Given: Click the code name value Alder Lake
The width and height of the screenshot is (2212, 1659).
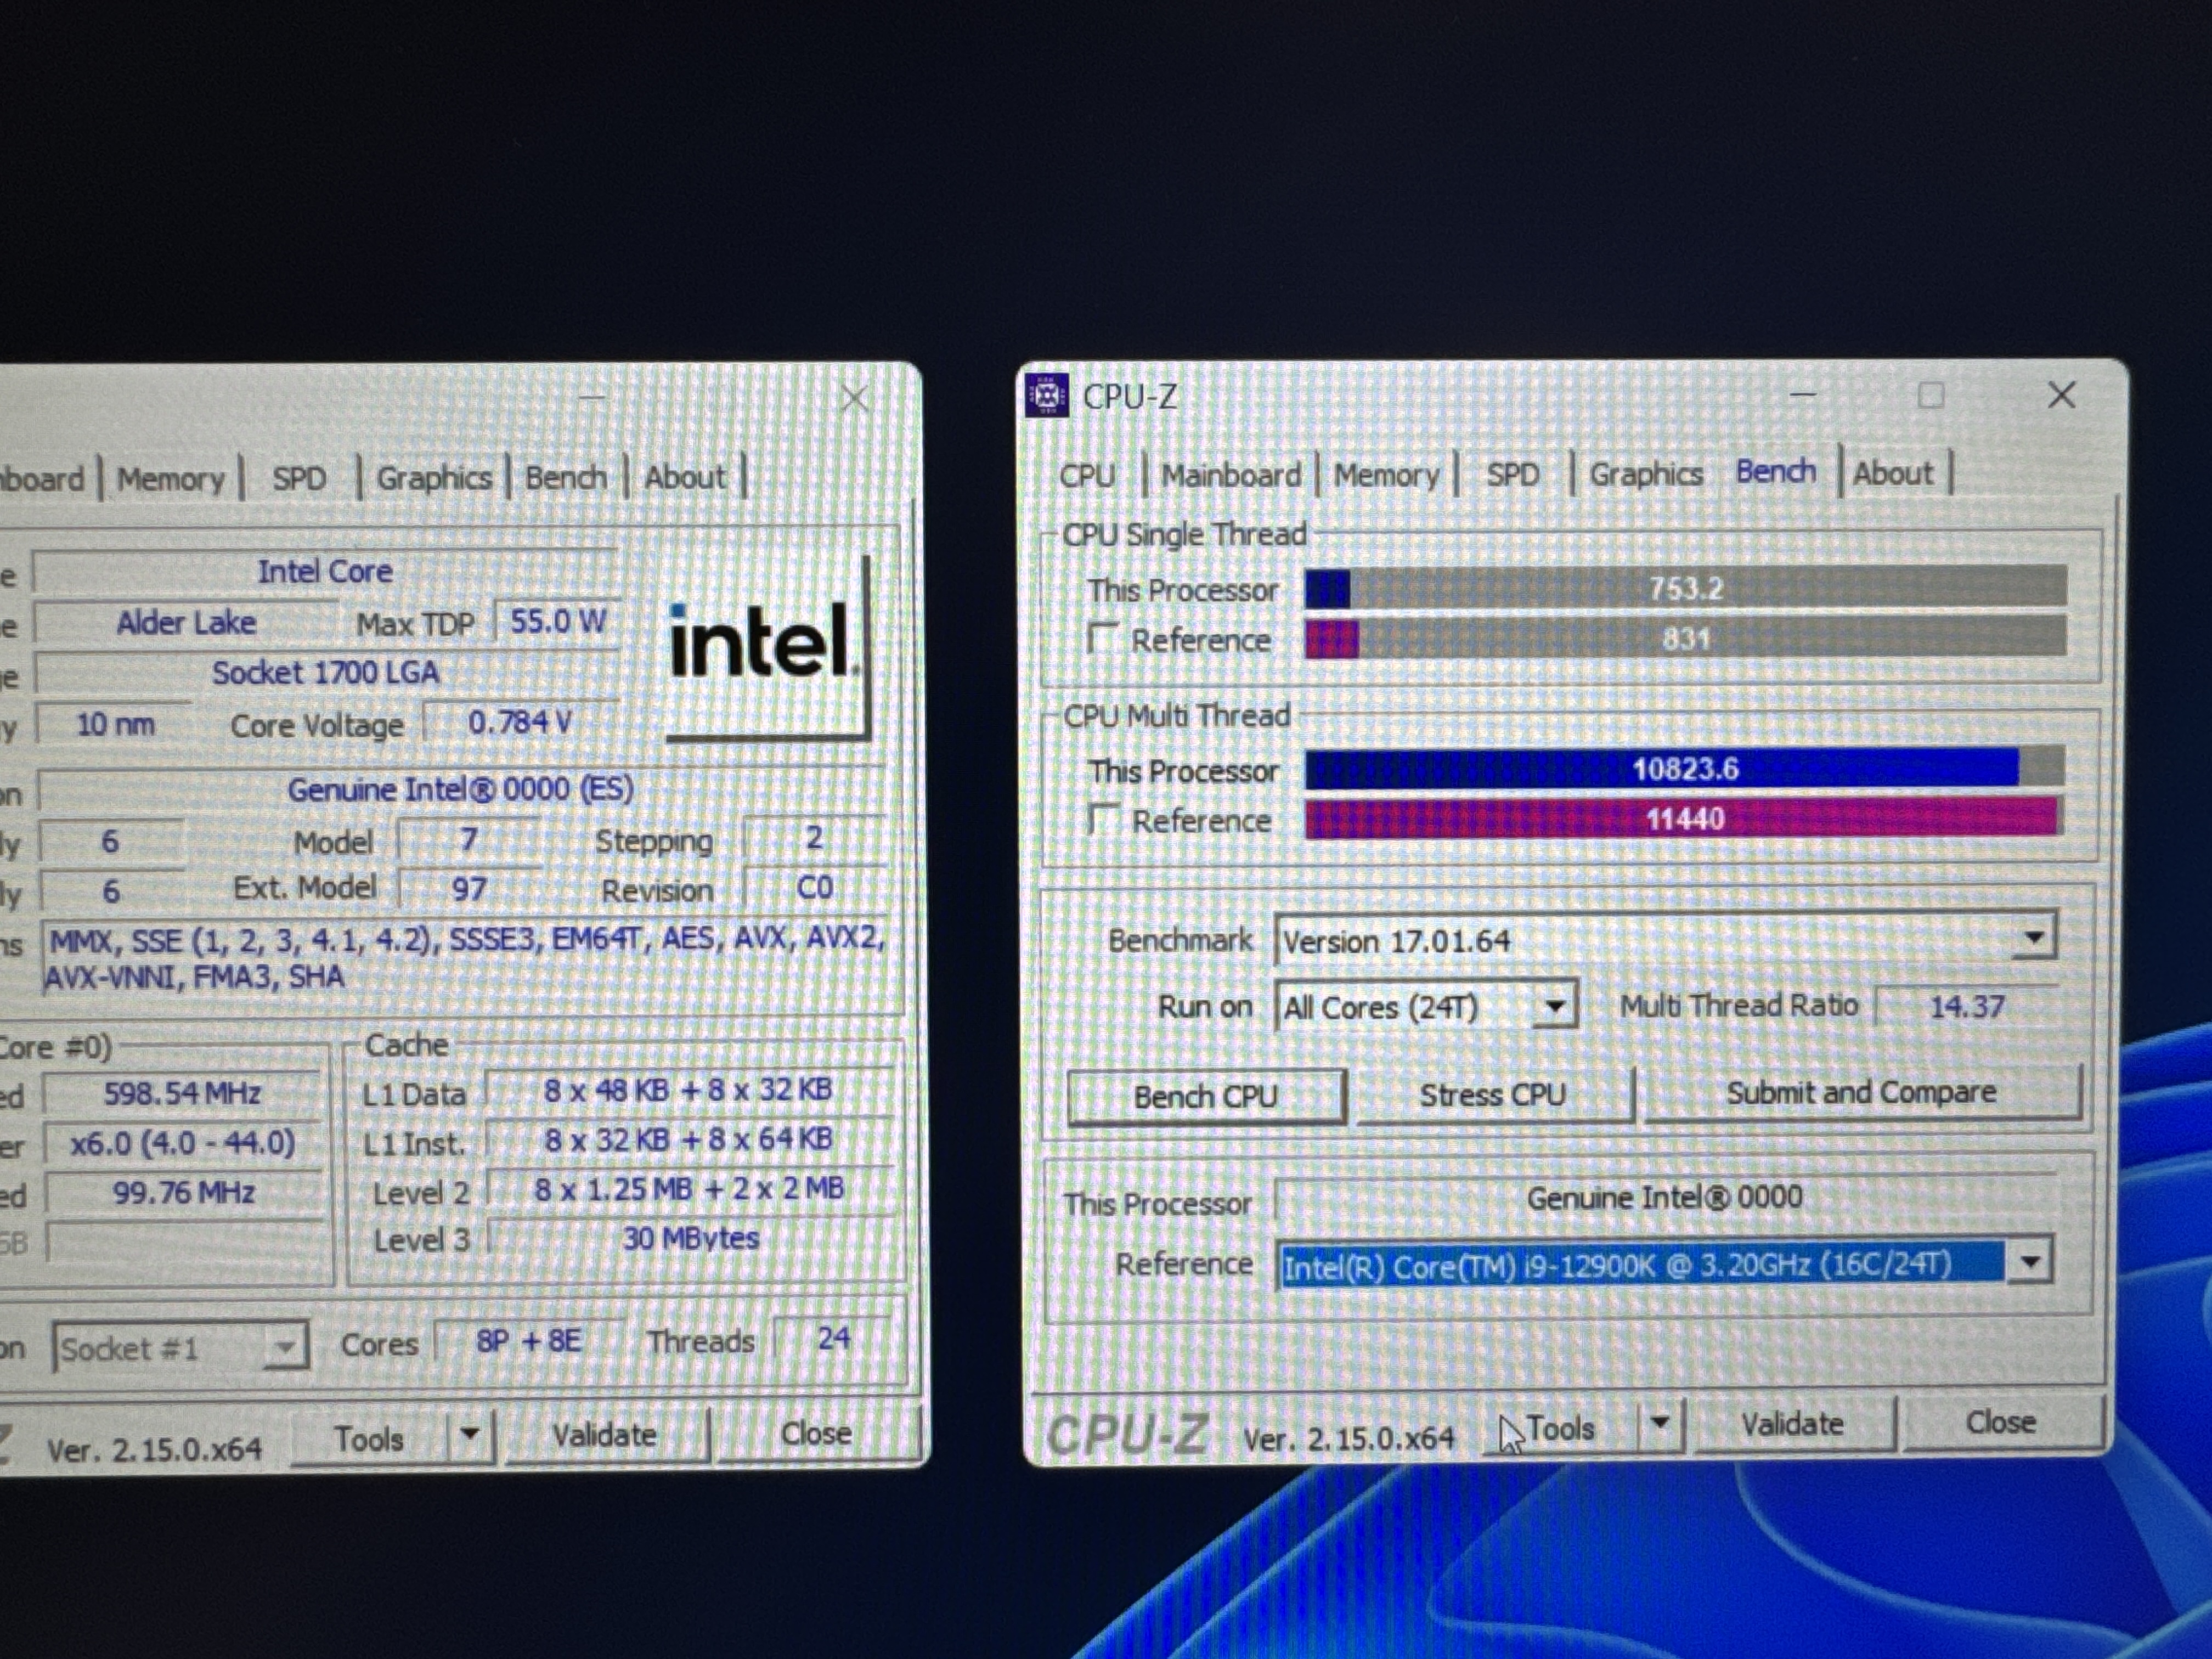Looking at the screenshot, I should coord(186,623).
